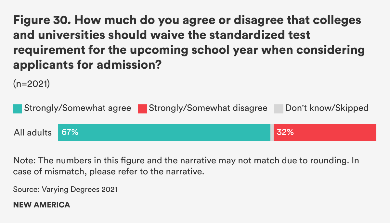390x223 pixels.
Task: Toggle the Don't know/Skipped legend label
Action: point(327,108)
